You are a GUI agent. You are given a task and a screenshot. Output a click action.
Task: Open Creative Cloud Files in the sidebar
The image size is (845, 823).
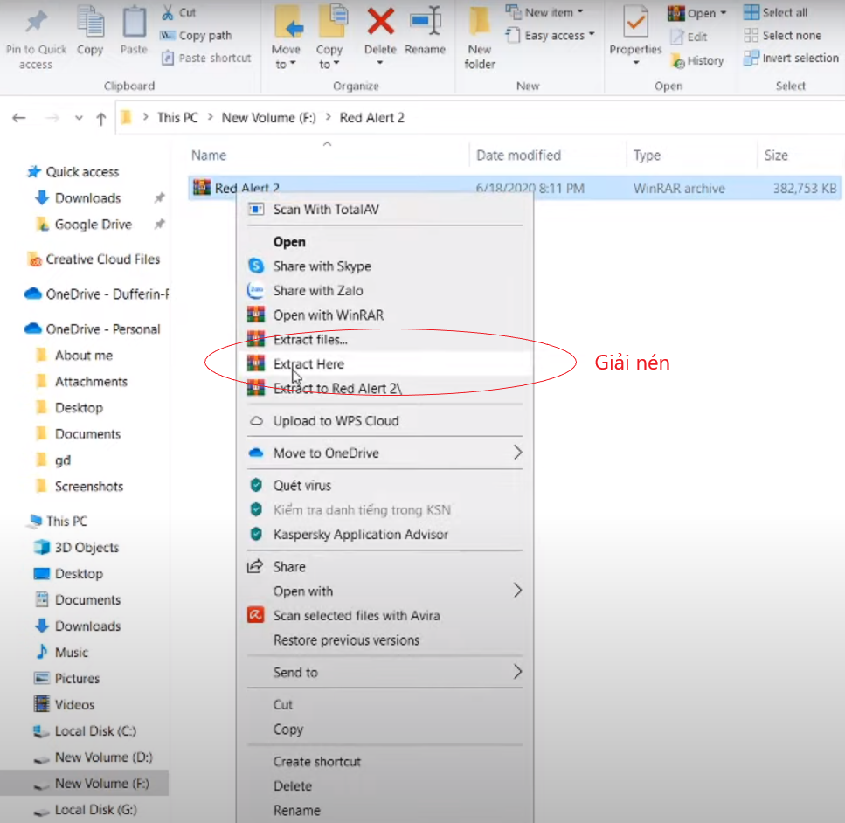click(94, 259)
